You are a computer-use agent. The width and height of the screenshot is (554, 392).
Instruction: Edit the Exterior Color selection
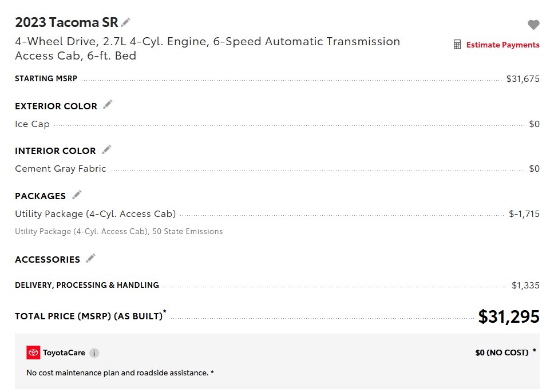(x=108, y=105)
